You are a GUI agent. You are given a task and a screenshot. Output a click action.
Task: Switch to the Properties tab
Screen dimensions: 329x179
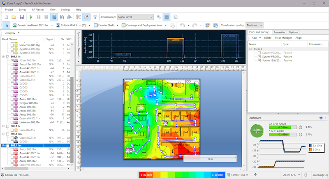click(x=279, y=33)
